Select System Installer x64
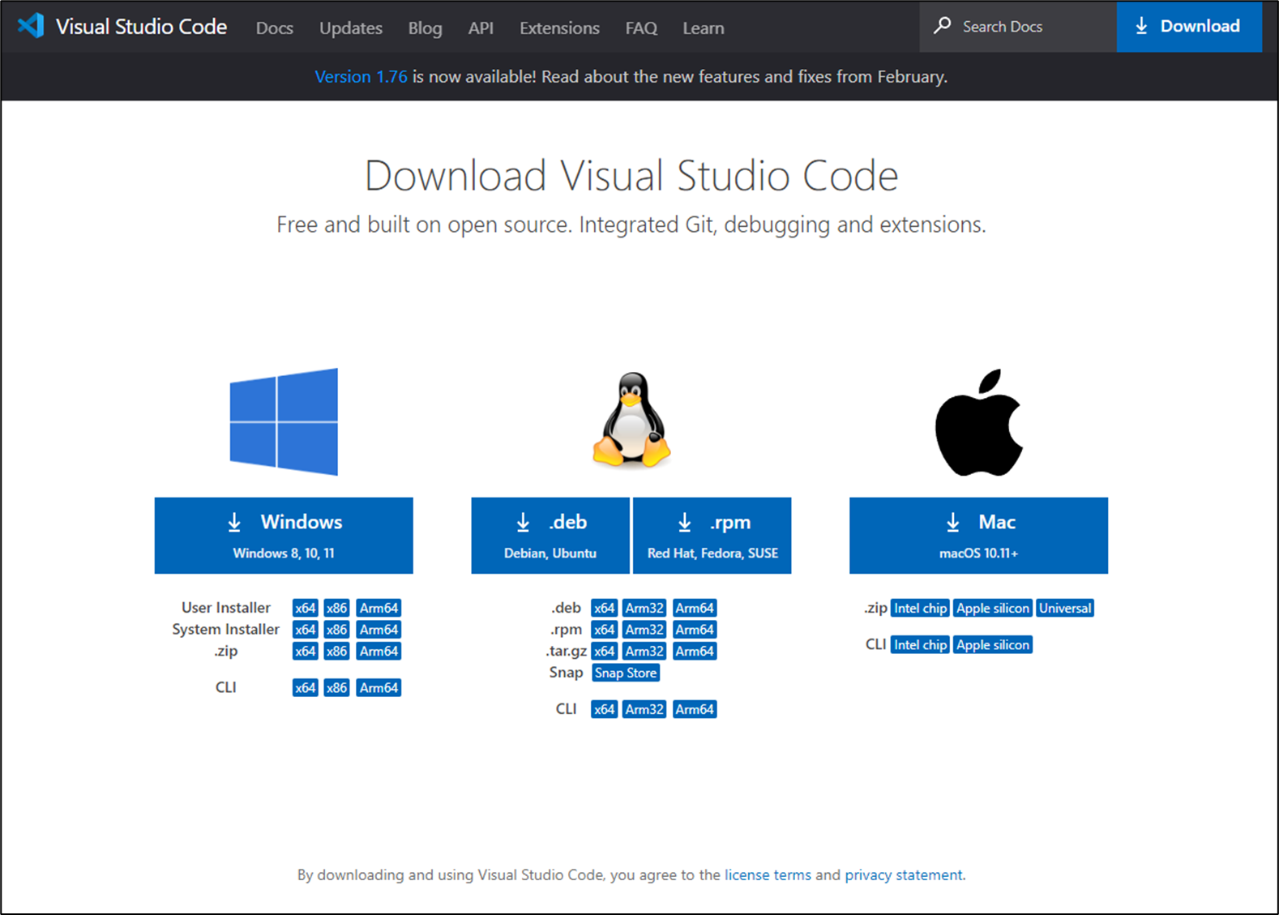Viewport: 1279px width, 915px height. click(306, 630)
